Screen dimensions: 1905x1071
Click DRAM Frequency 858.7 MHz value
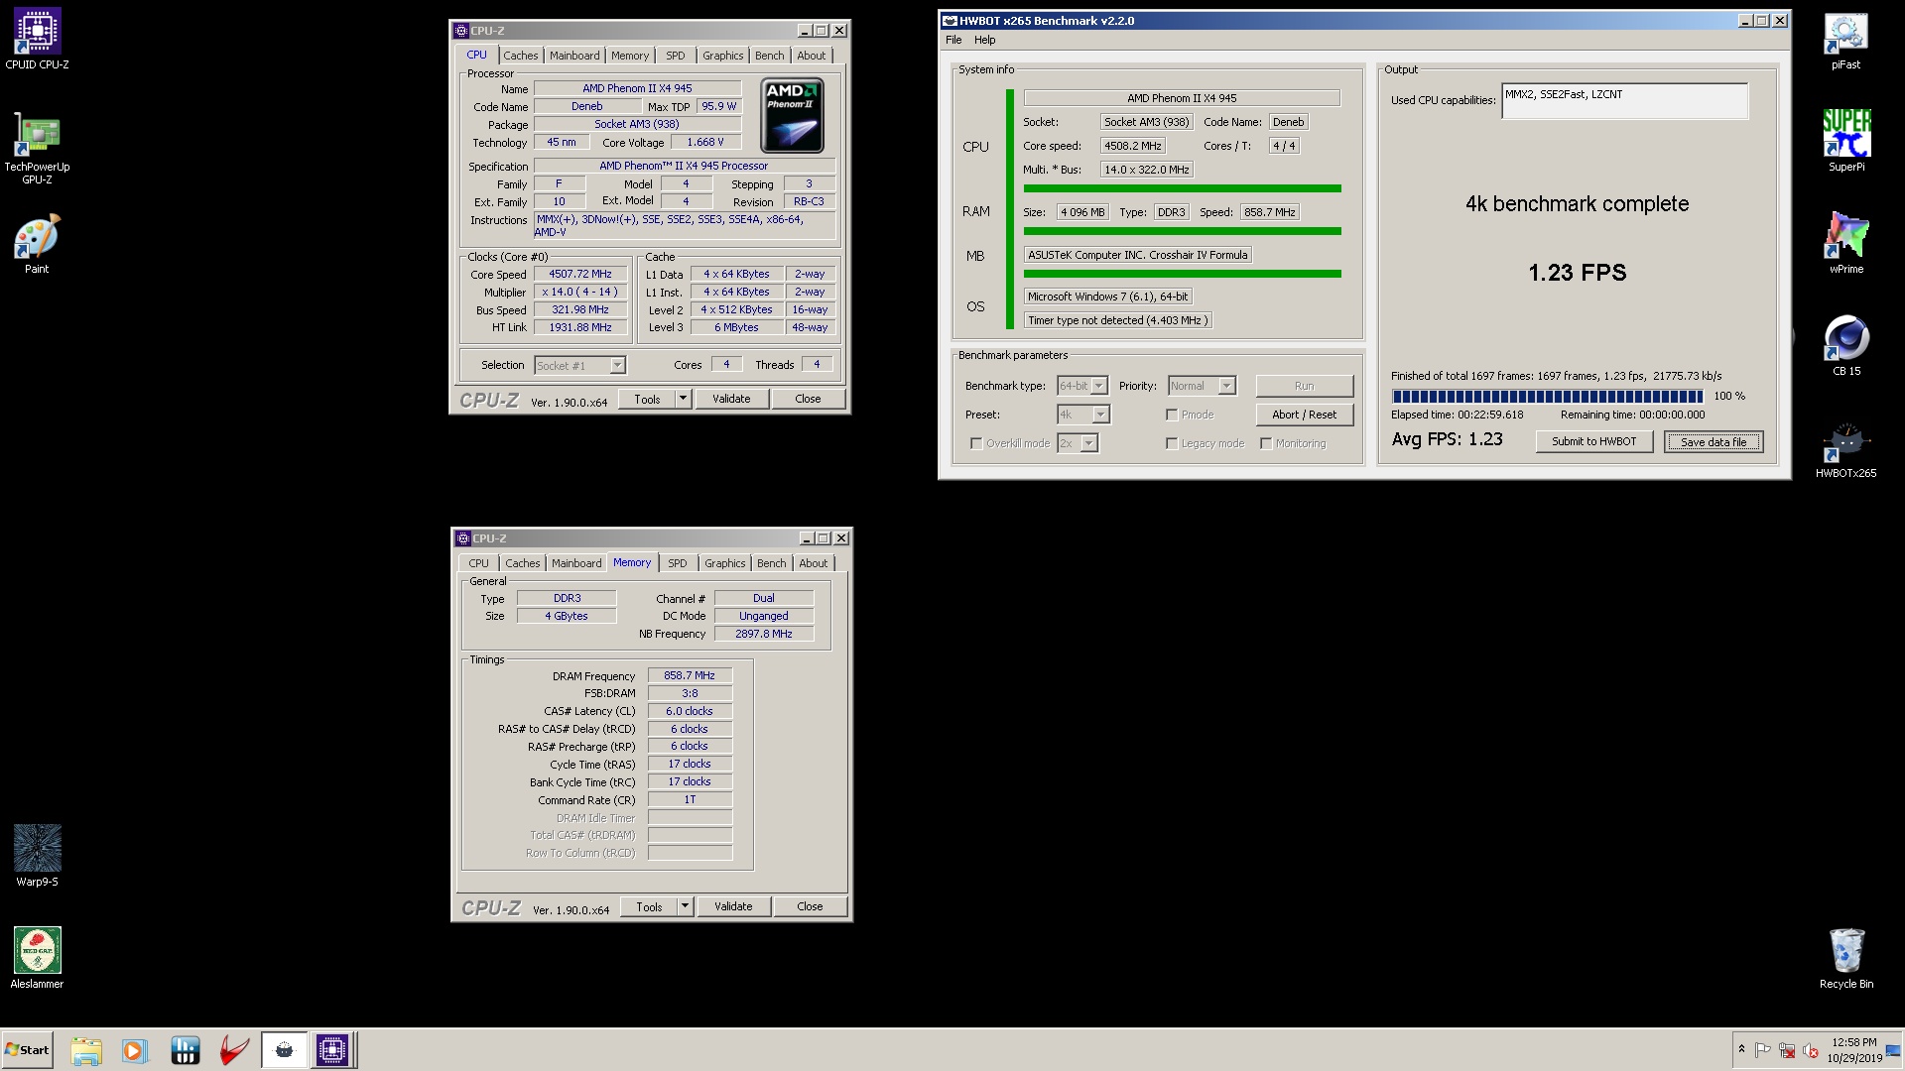point(690,675)
